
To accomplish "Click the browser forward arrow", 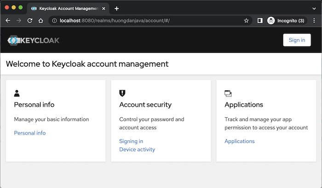I will click(x=19, y=21).
